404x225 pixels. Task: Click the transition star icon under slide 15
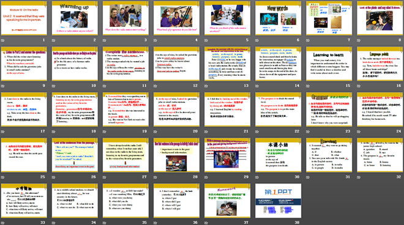[308, 86]
